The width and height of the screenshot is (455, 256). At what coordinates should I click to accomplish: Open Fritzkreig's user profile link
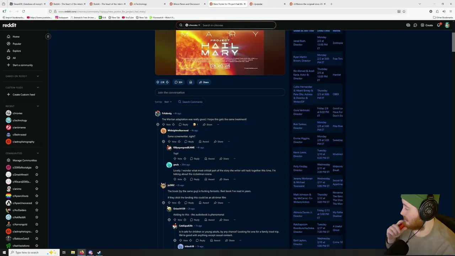pyautogui.click(x=167, y=113)
